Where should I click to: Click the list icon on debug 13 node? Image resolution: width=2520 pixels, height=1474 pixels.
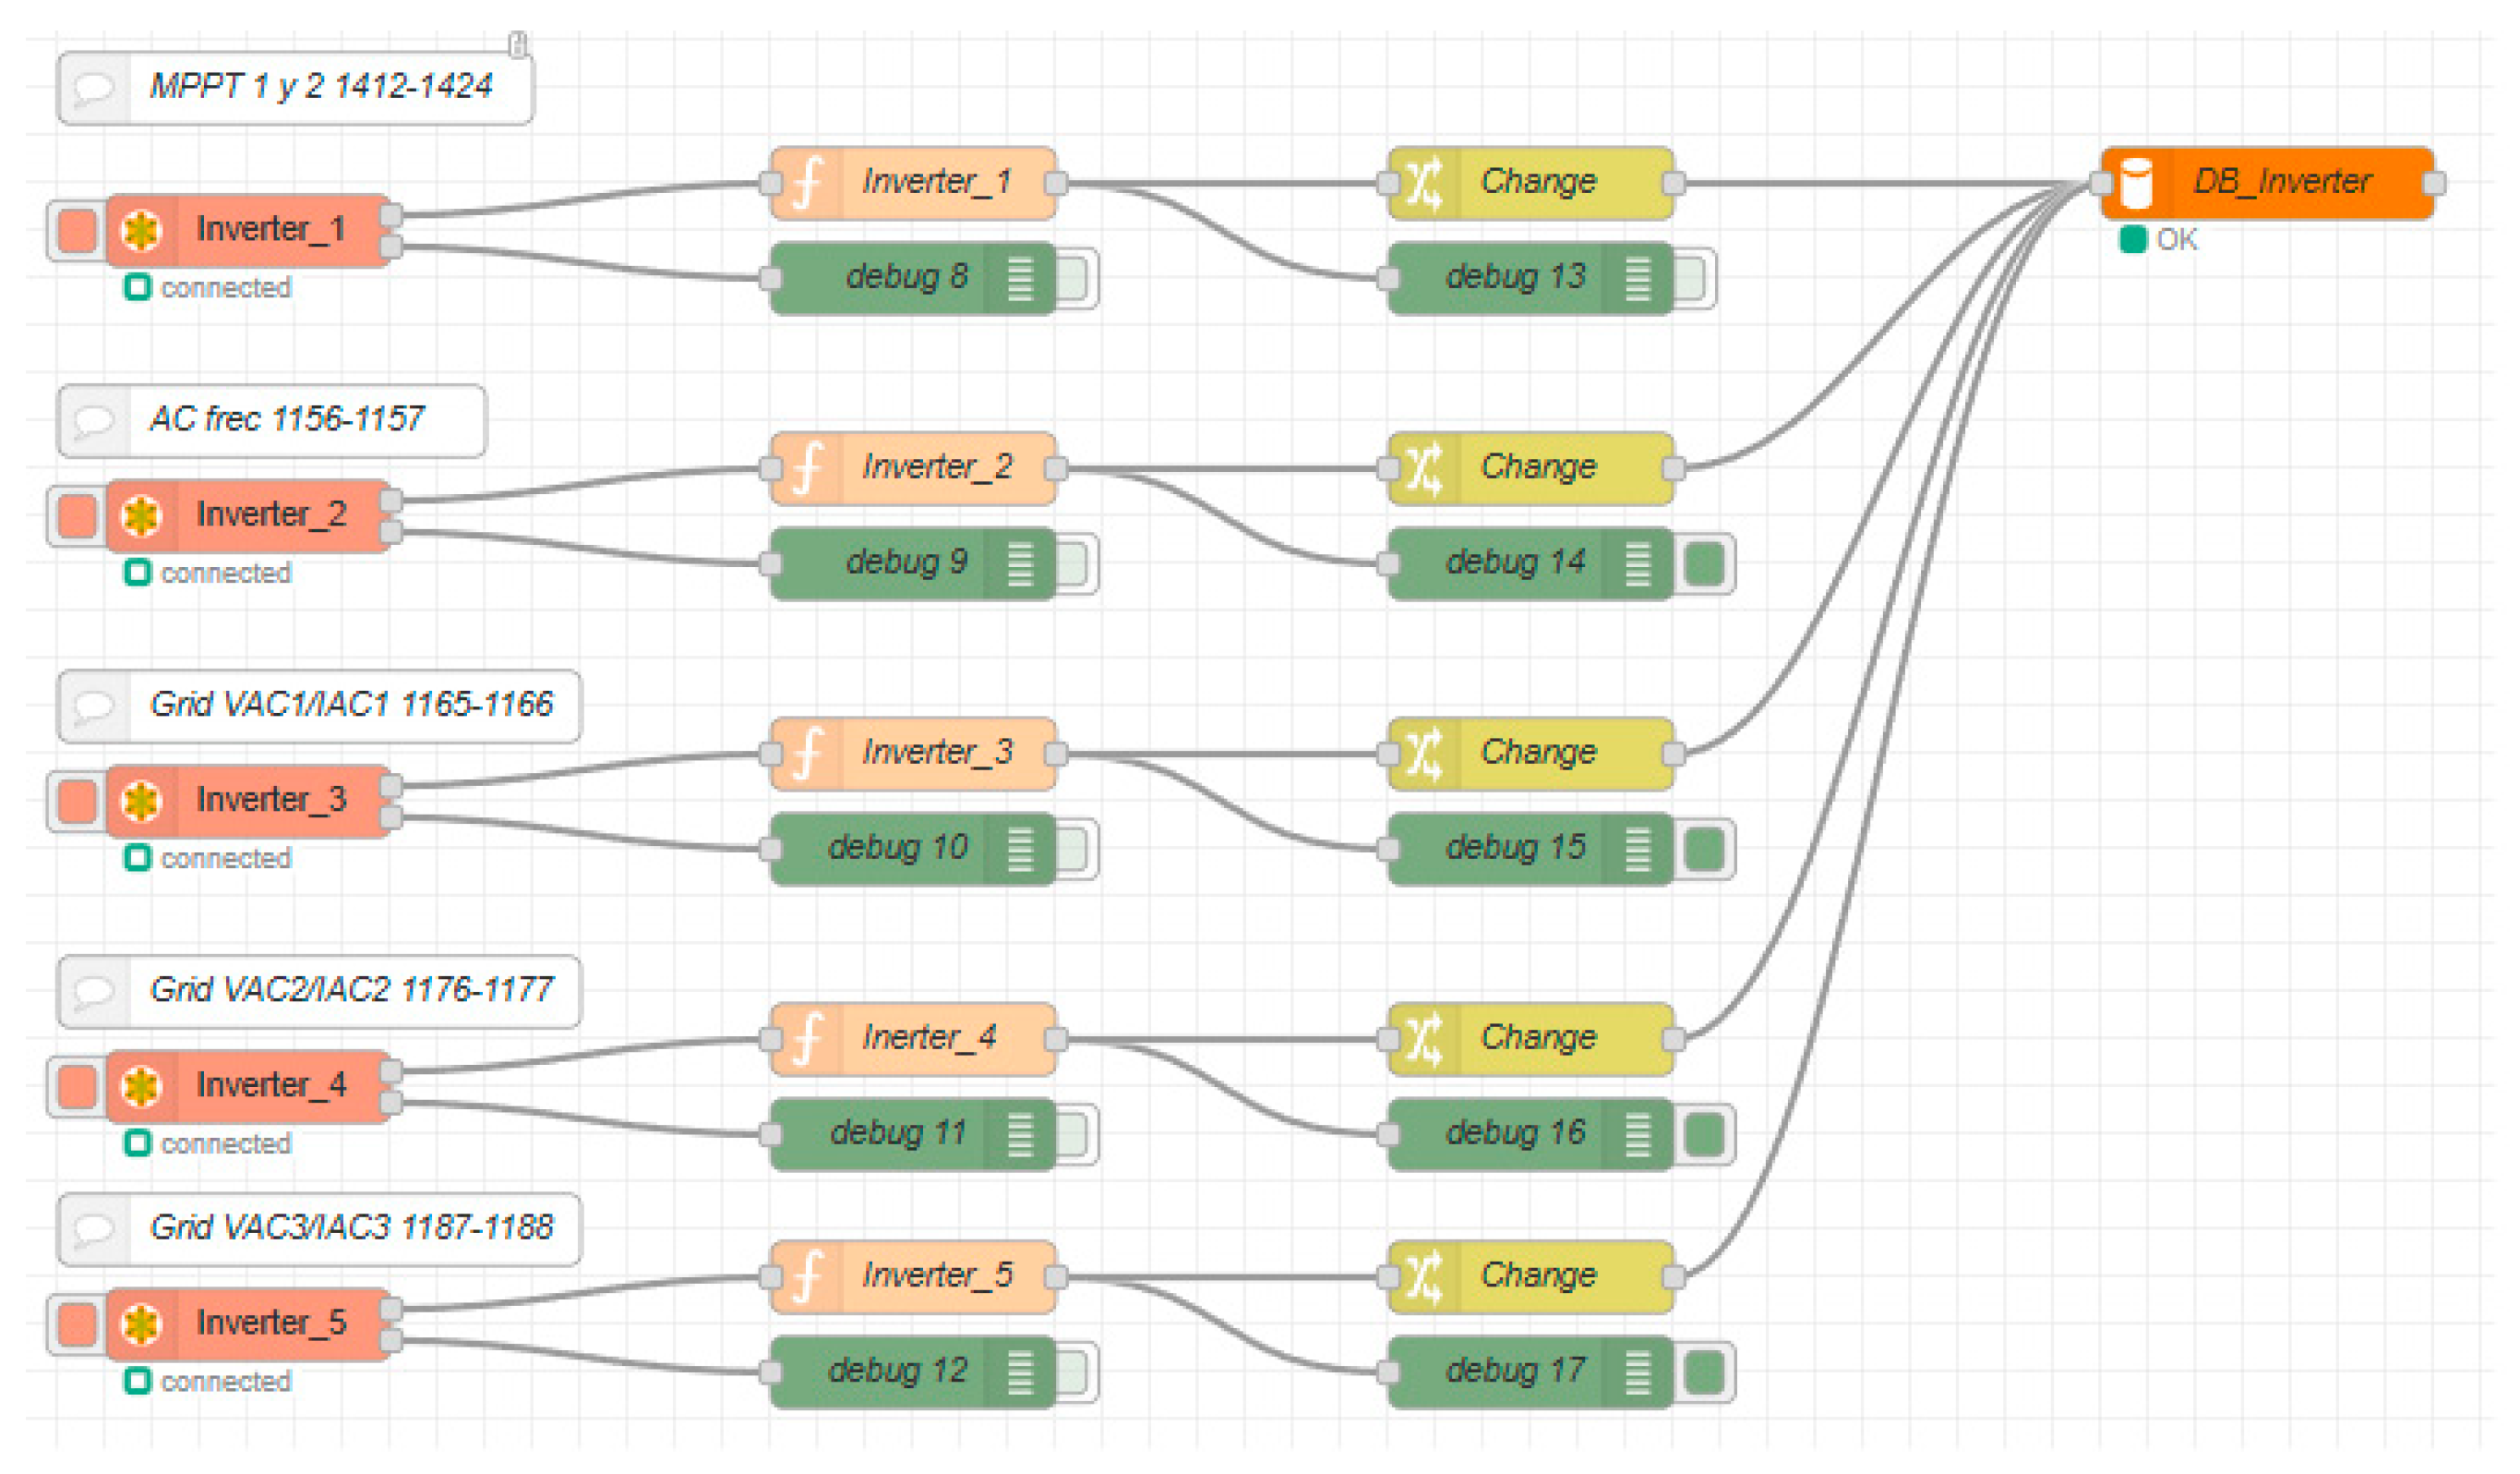[x=1638, y=278]
